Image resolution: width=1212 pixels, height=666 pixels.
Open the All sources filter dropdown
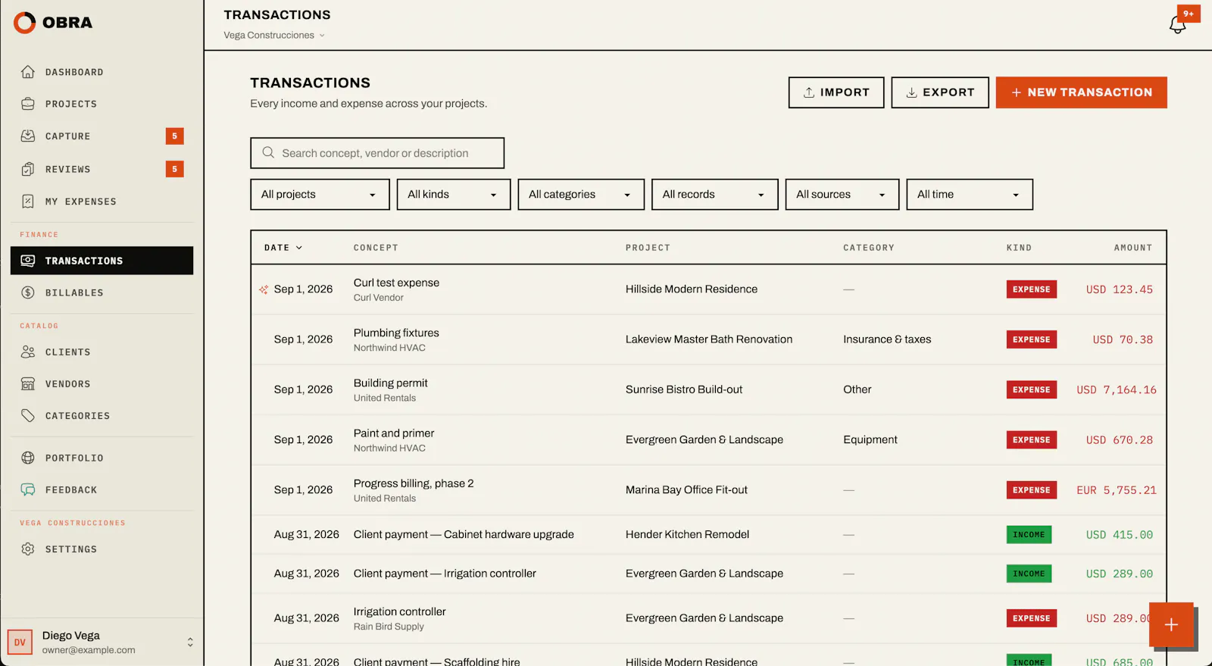tap(842, 195)
